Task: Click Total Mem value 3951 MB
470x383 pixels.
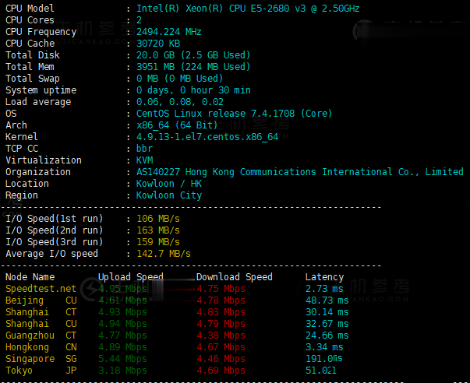Action: pos(155,67)
